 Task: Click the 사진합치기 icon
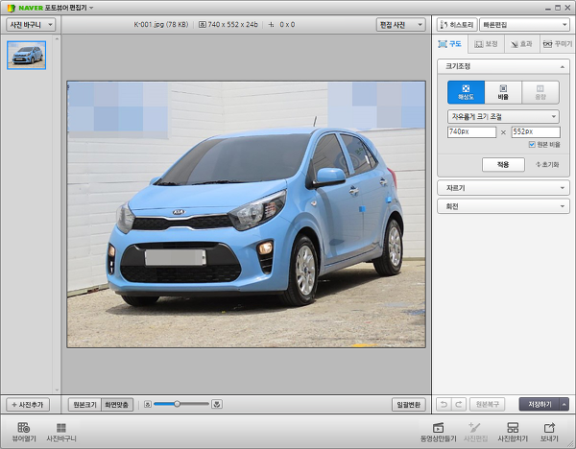coord(513,432)
